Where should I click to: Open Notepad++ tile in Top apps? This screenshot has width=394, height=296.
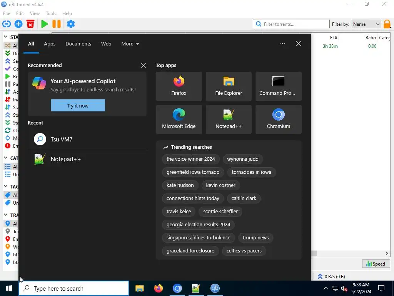(x=229, y=119)
